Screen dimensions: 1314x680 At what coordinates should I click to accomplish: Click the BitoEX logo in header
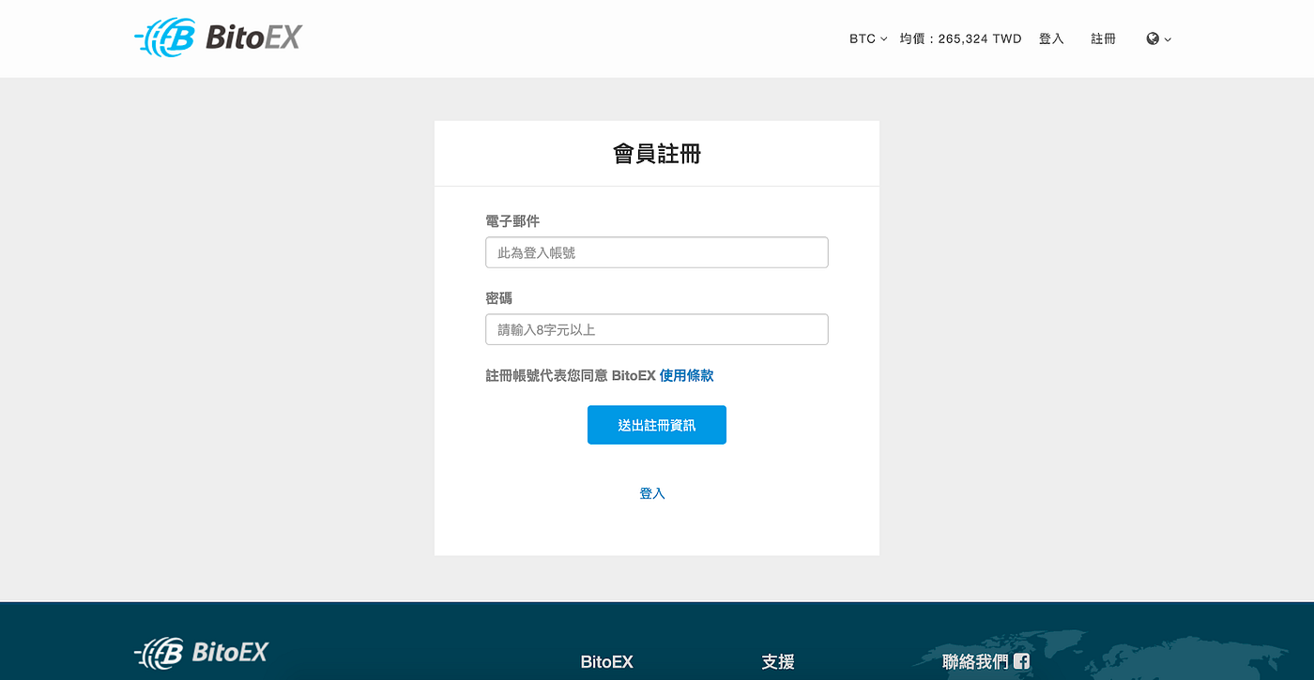tap(218, 38)
